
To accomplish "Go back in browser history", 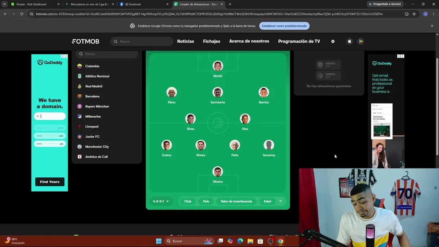I will (x=5, y=14).
